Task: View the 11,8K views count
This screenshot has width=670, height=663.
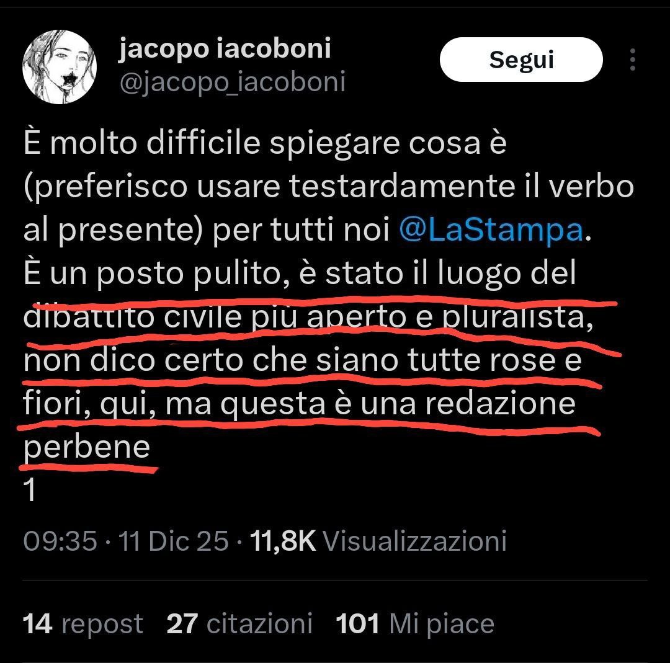Action: coord(283,540)
